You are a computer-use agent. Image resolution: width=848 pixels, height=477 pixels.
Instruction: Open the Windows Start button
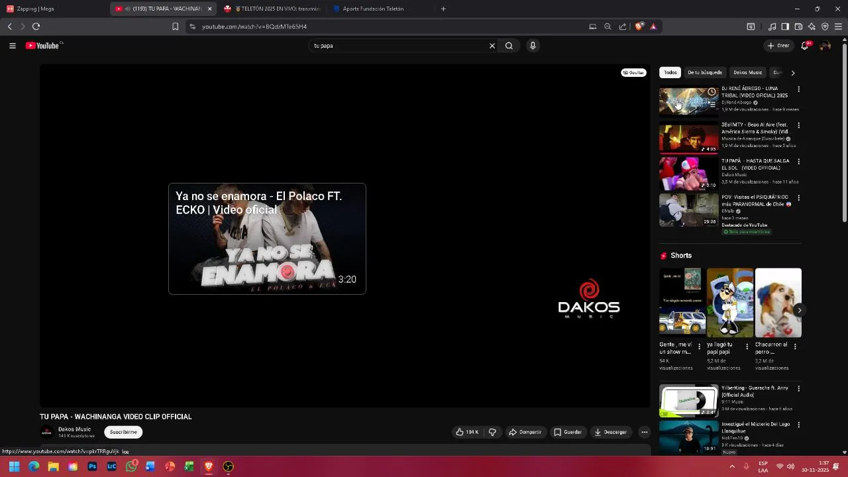coord(14,466)
